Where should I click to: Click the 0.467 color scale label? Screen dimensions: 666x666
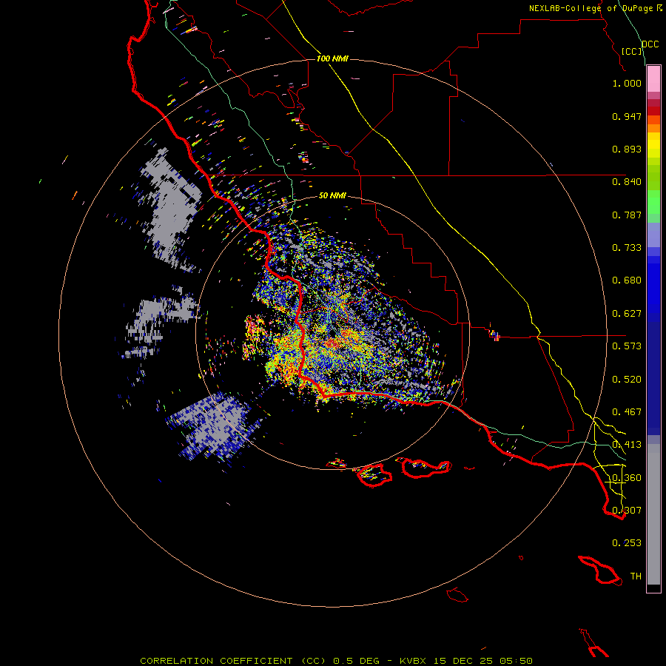pos(627,412)
